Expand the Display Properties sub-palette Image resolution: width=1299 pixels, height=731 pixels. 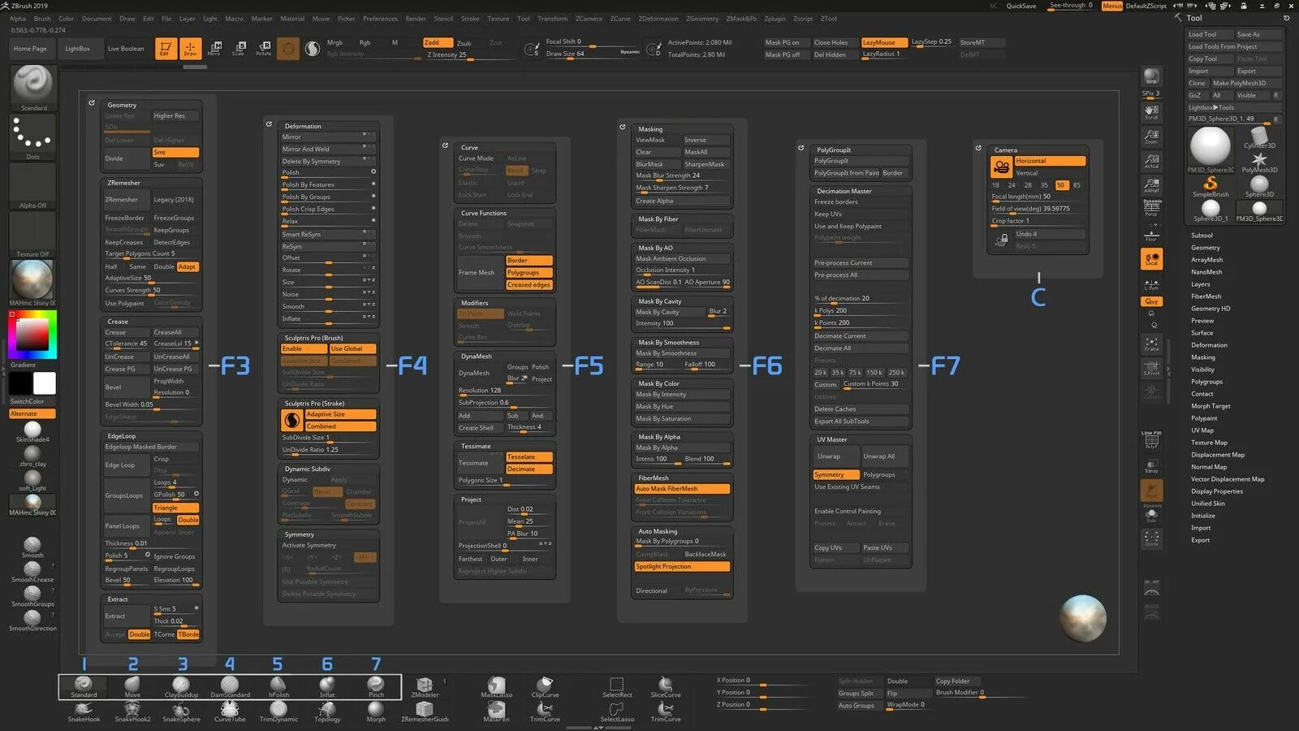tap(1216, 491)
